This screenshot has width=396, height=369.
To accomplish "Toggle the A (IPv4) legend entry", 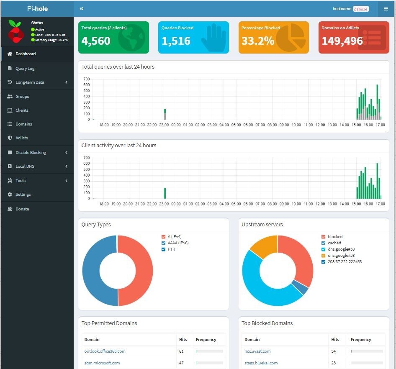I will click(172, 236).
